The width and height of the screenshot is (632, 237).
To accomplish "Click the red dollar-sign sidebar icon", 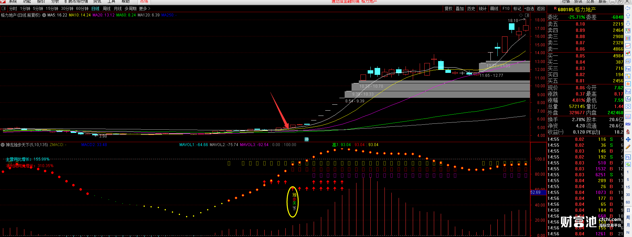I will tap(628, 132).
